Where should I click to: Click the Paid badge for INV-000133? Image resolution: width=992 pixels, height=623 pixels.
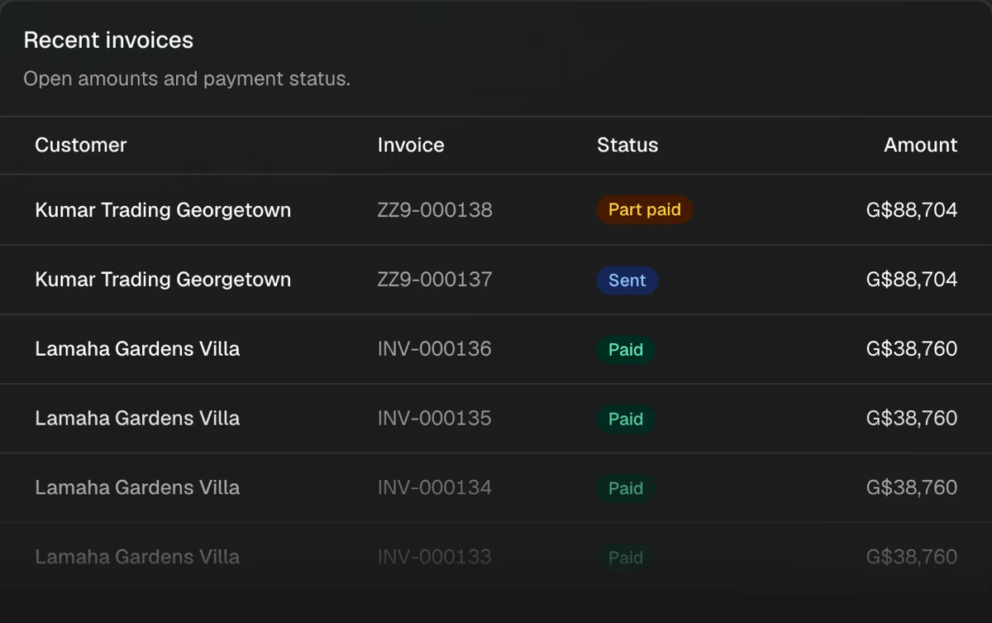point(626,558)
